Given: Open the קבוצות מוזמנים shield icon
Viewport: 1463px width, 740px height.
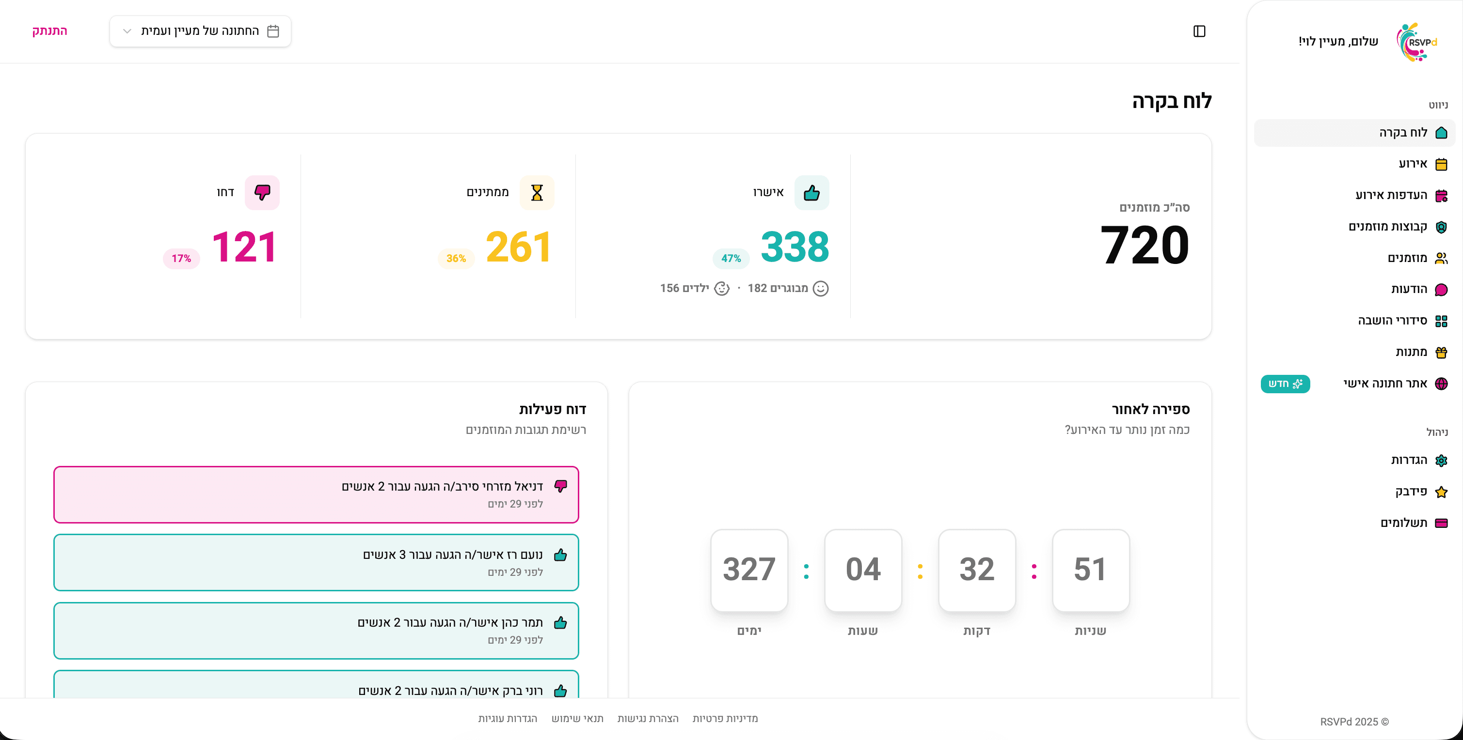Looking at the screenshot, I should click(x=1441, y=227).
